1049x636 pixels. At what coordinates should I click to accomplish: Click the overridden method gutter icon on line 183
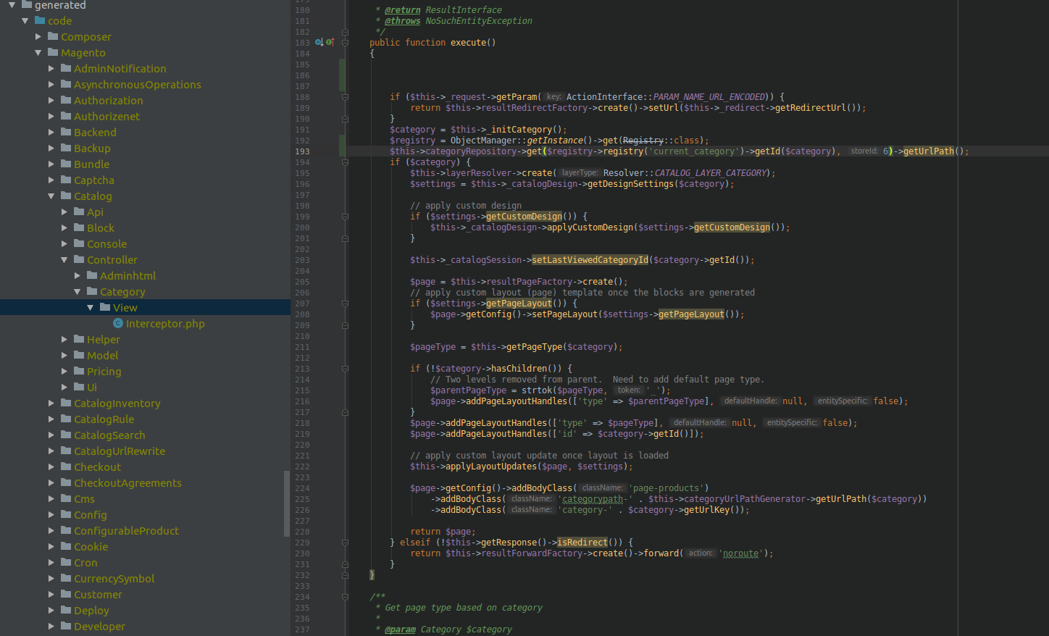tap(319, 43)
